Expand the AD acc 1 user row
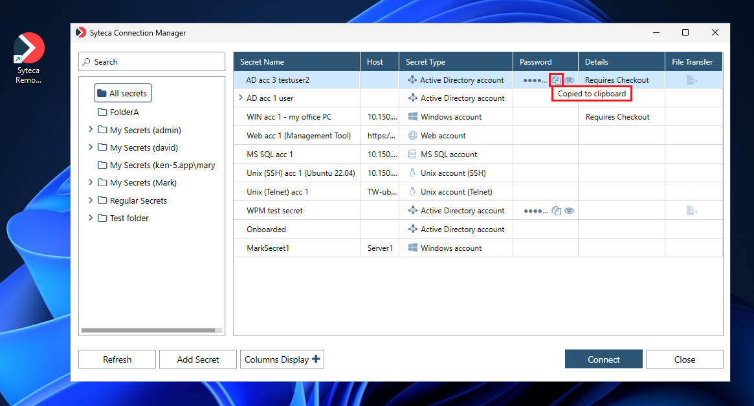754x406 pixels. [x=241, y=98]
